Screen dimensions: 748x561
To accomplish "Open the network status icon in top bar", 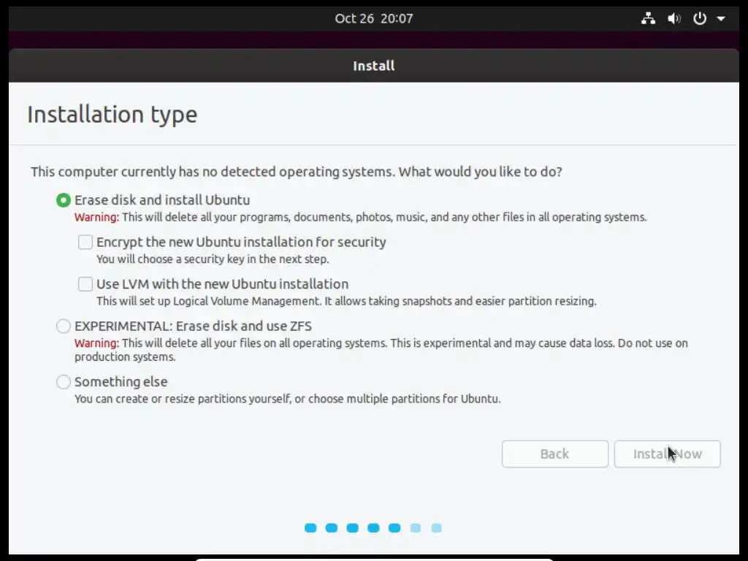I will coord(648,18).
